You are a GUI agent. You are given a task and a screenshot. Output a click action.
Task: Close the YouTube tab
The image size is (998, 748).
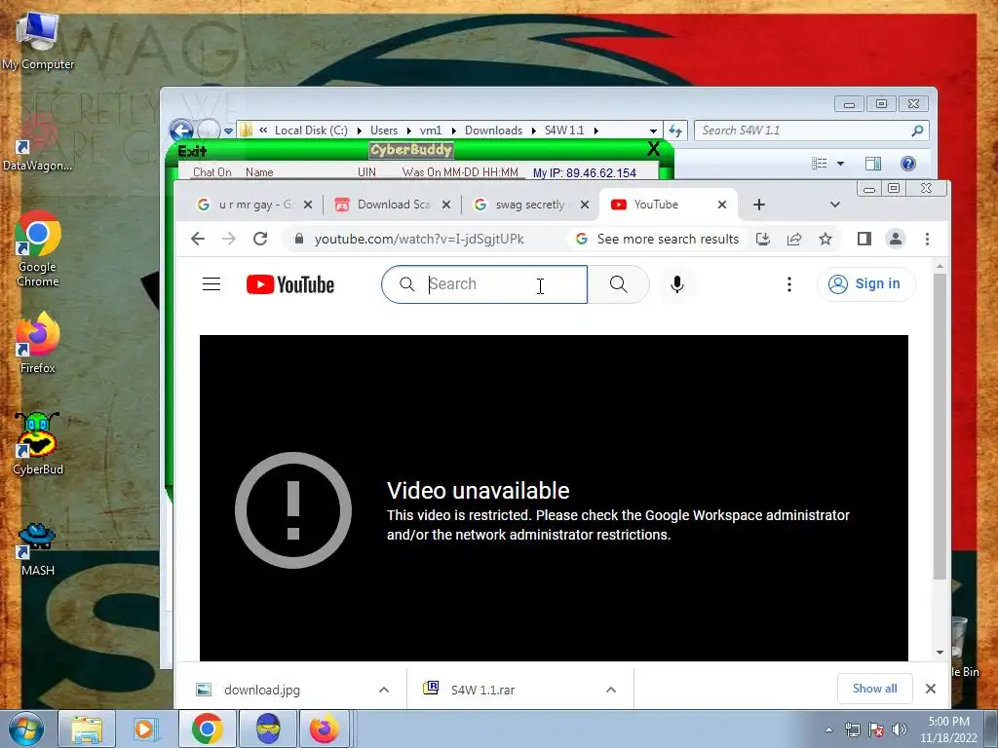(x=722, y=205)
